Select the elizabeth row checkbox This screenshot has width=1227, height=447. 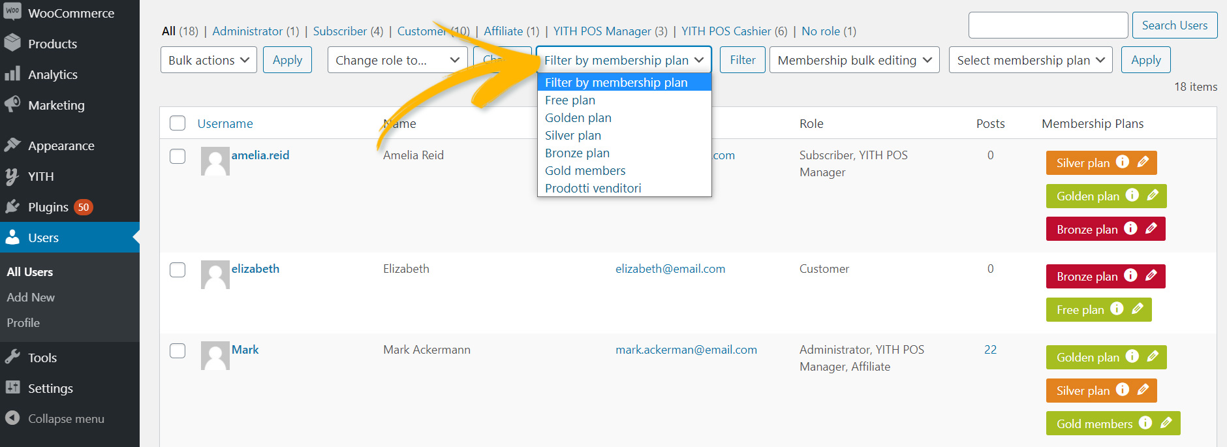[x=178, y=270]
